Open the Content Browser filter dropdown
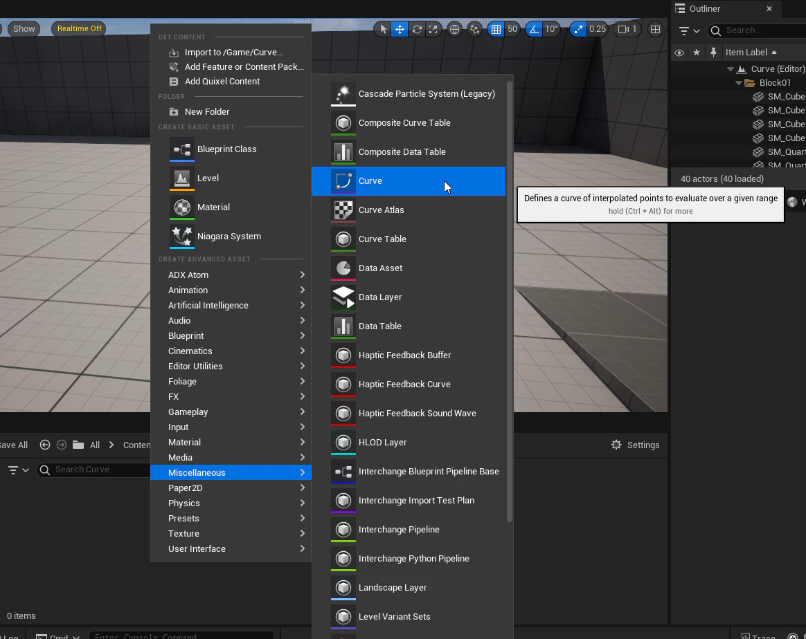This screenshot has height=639, width=806. pos(19,470)
